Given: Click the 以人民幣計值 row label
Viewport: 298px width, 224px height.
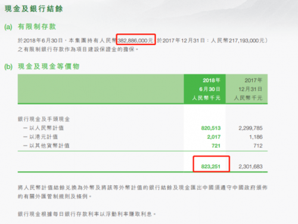Looking at the screenshot, I should 44,128.
